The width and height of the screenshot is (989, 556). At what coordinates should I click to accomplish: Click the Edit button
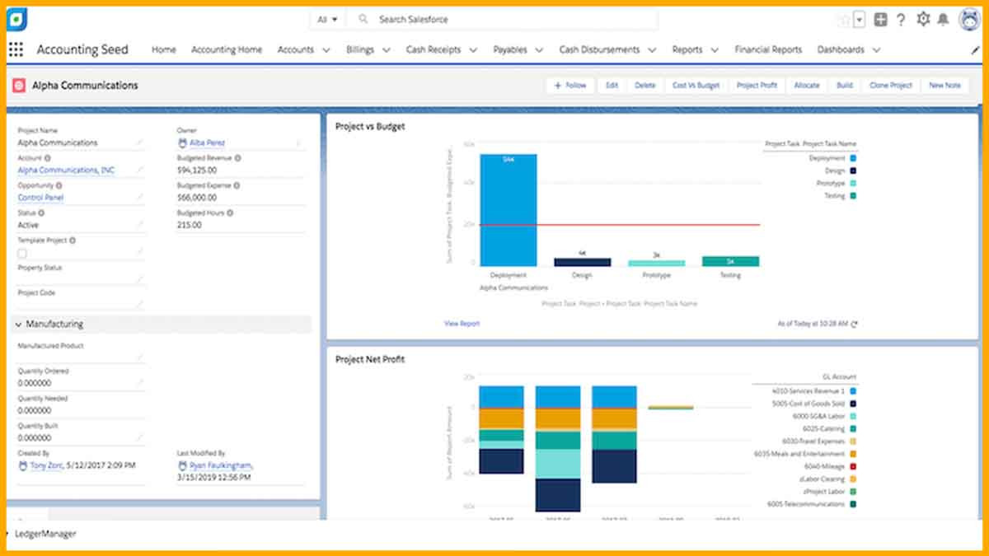tap(612, 86)
